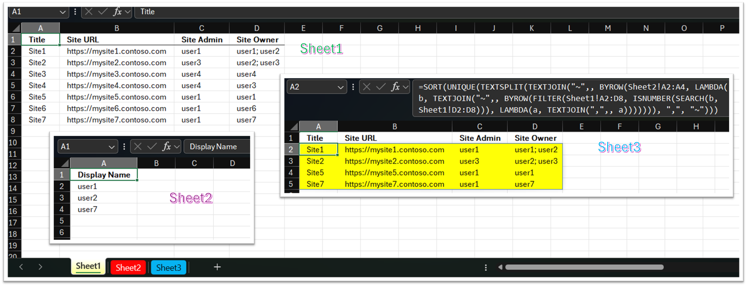Switch to the red Sheet2 tab
The image size is (747, 286).
coord(128,268)
